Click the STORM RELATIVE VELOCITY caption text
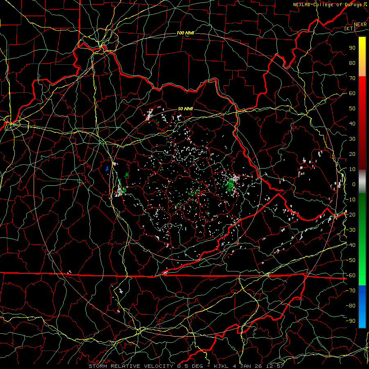369x369 pixels. click(x=130, y=366)
